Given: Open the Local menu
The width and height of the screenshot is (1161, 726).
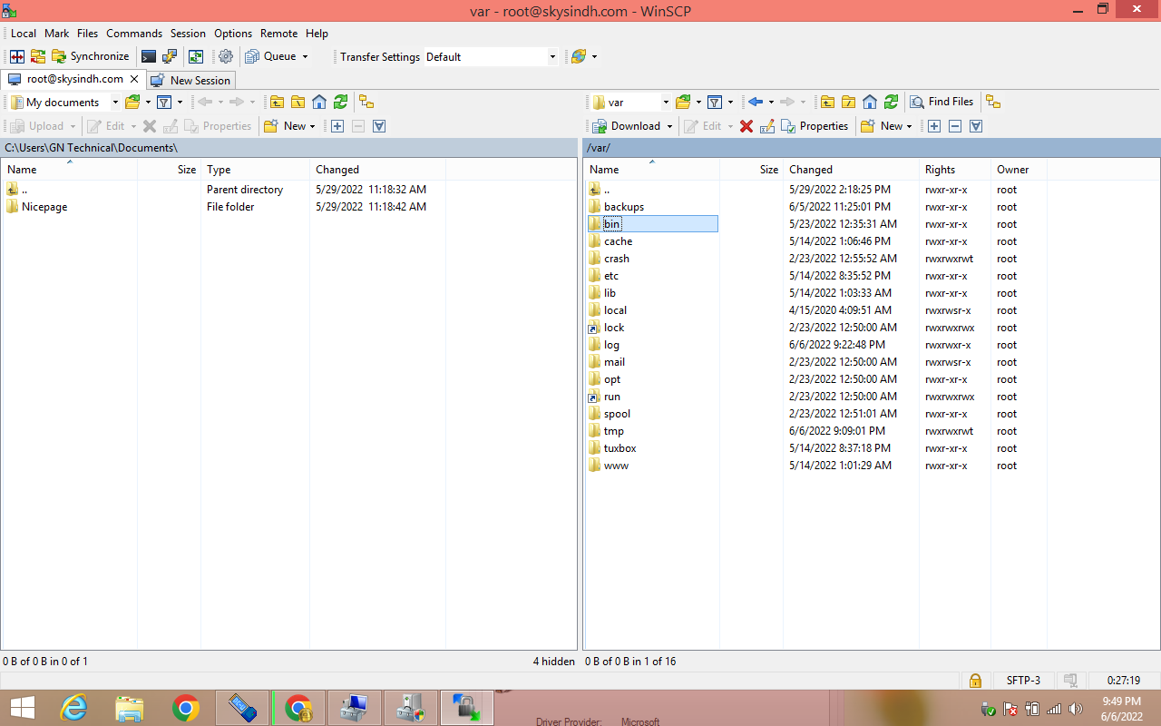Looking at the screenshot, I should (x=24, y=34).
